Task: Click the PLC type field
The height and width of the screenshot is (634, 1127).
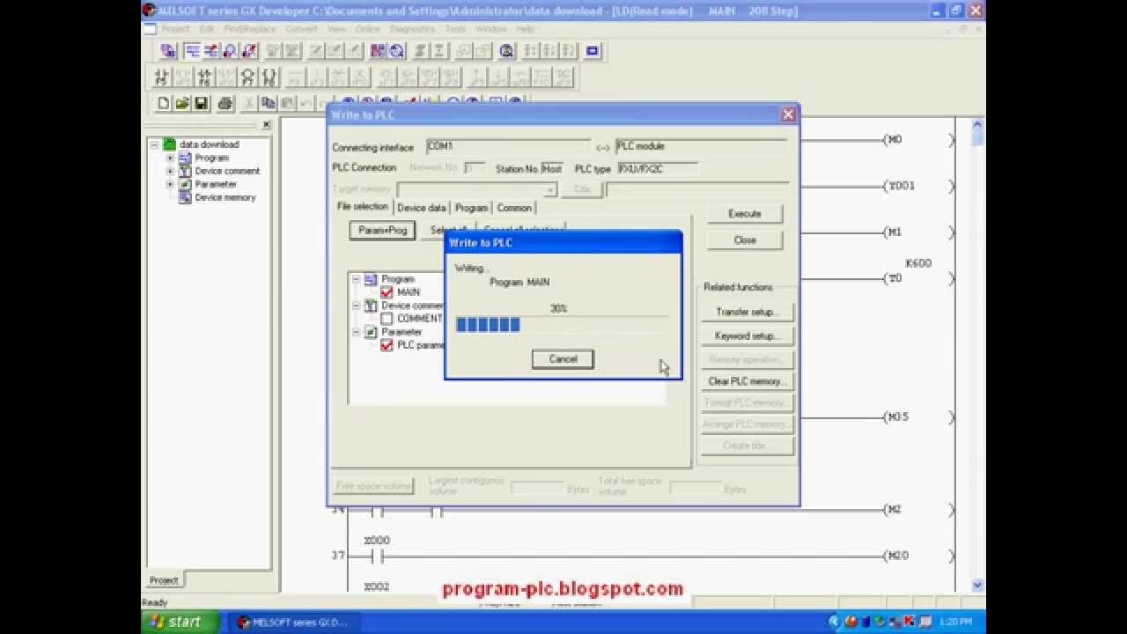Action: [x=657, y=168]
